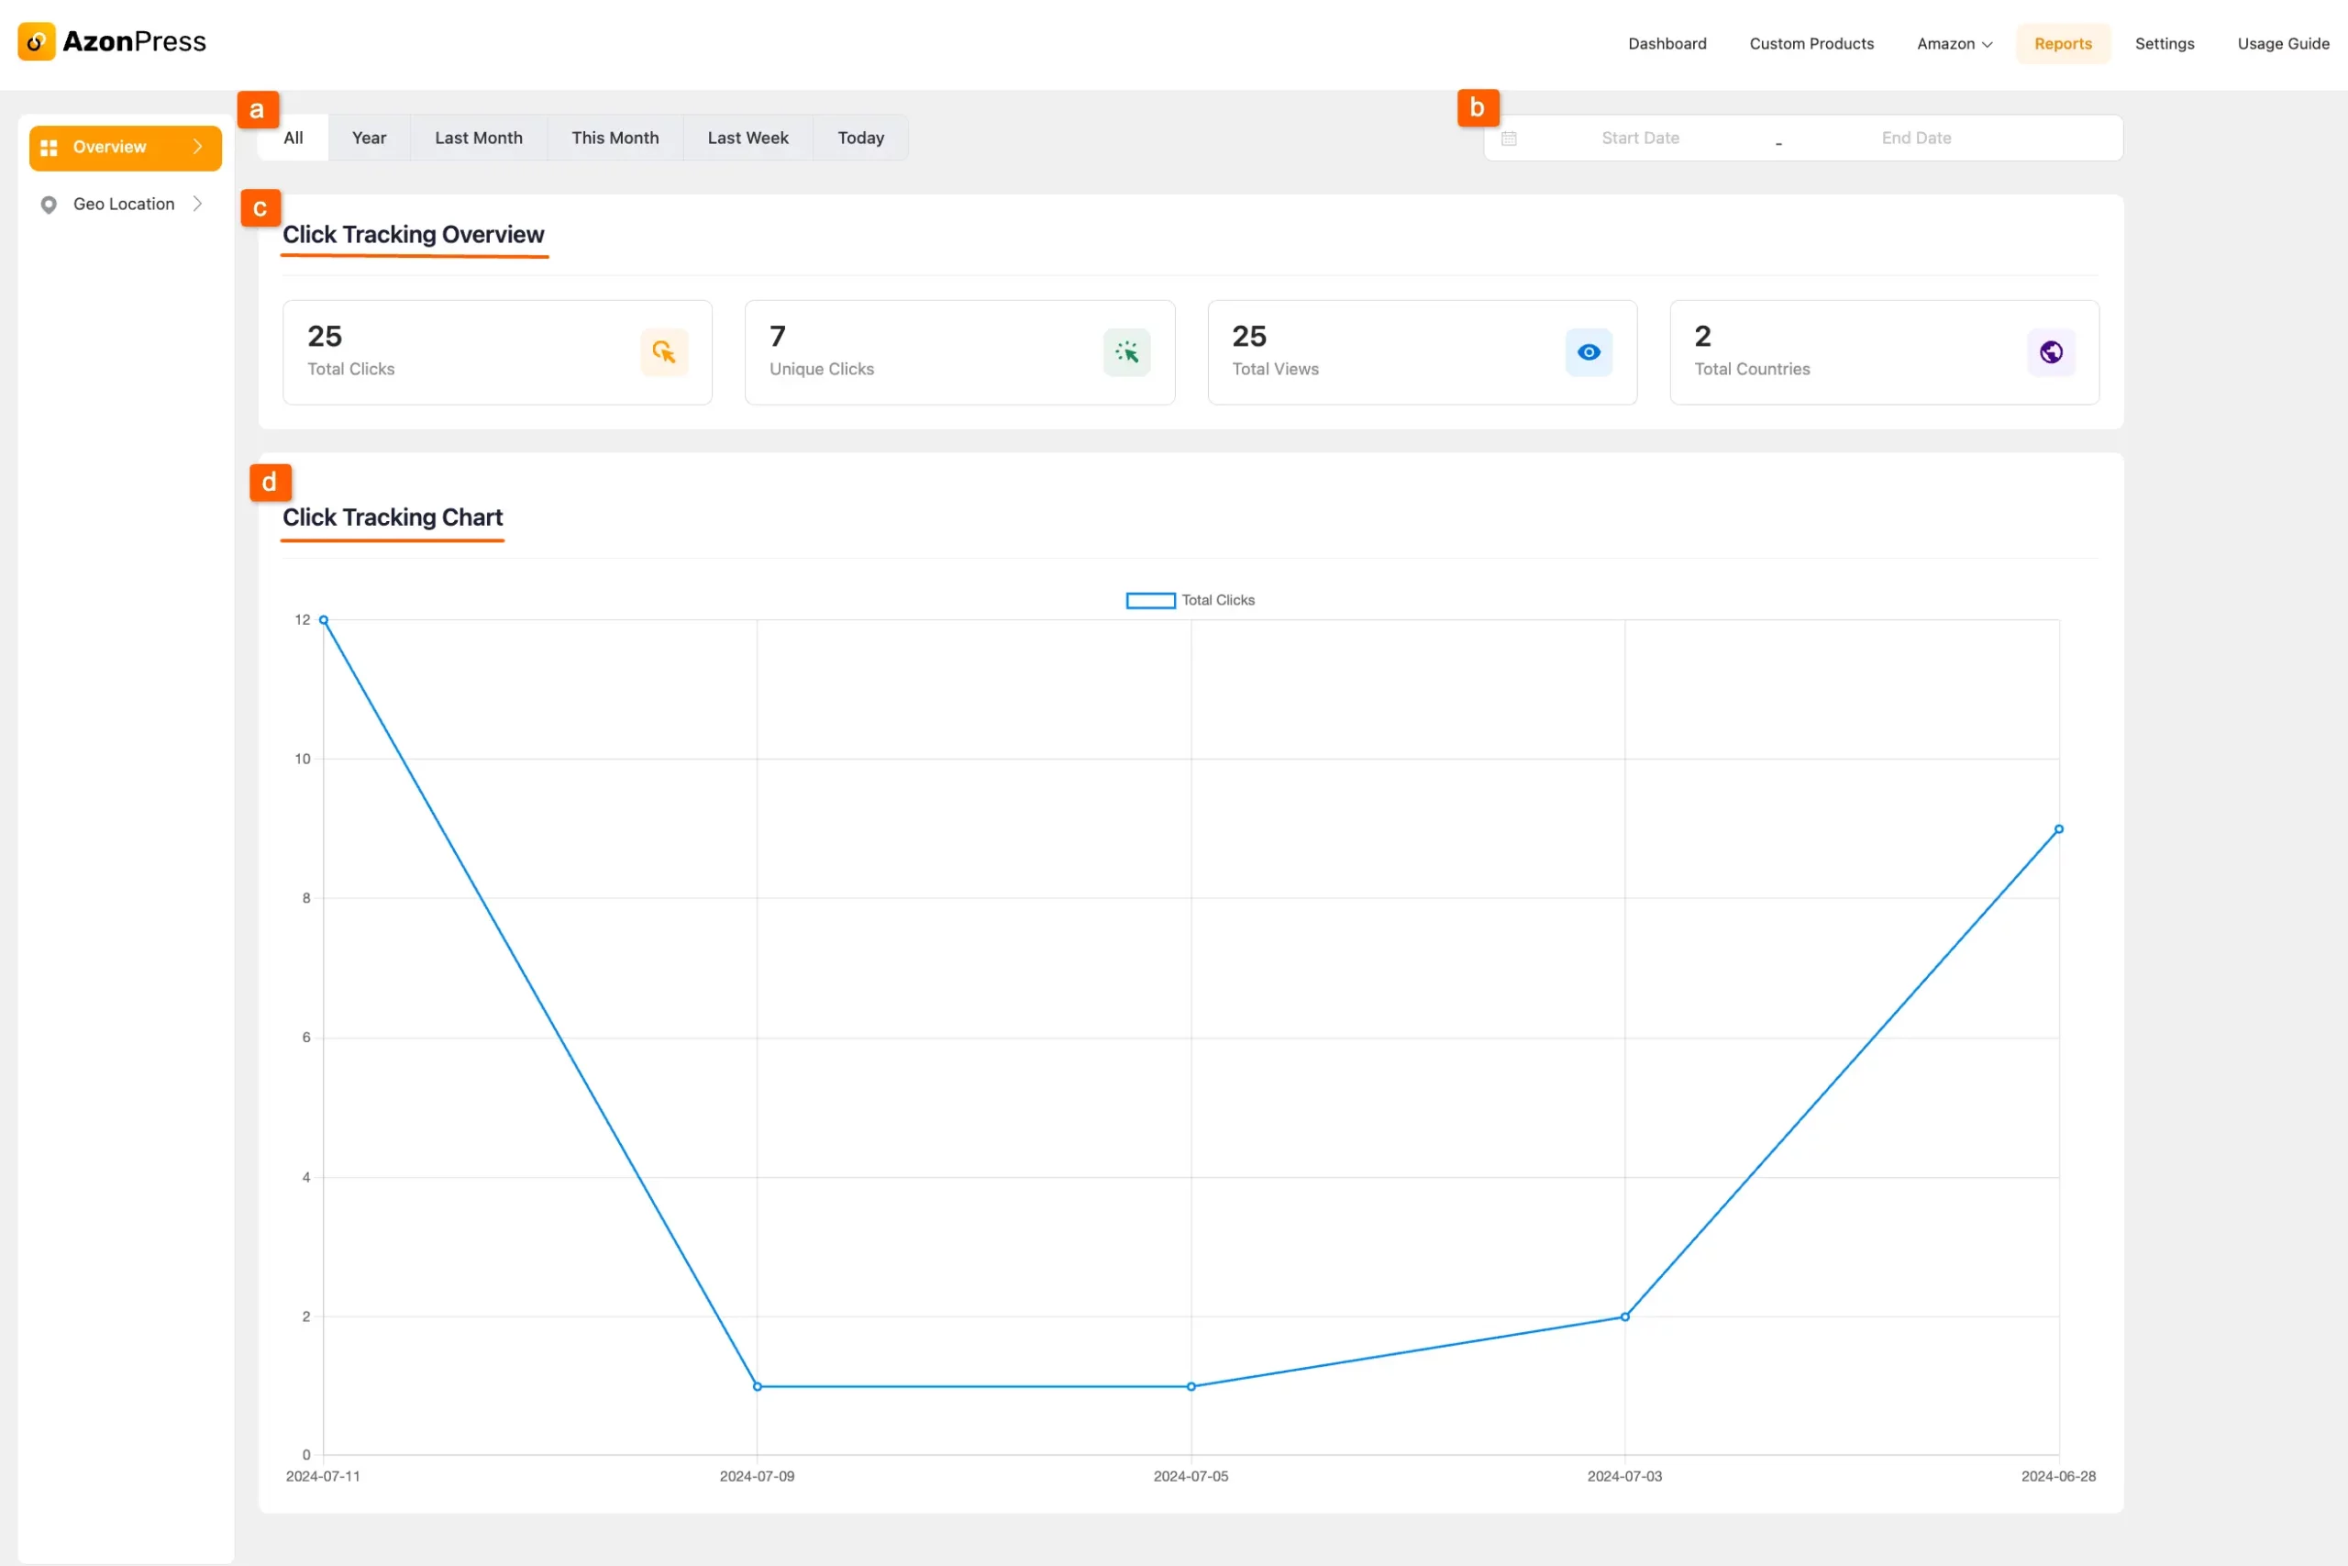Viewport: 2348px width, 1566px height.
Task: Select the This Month filter tab
Action: coord(615,138)
